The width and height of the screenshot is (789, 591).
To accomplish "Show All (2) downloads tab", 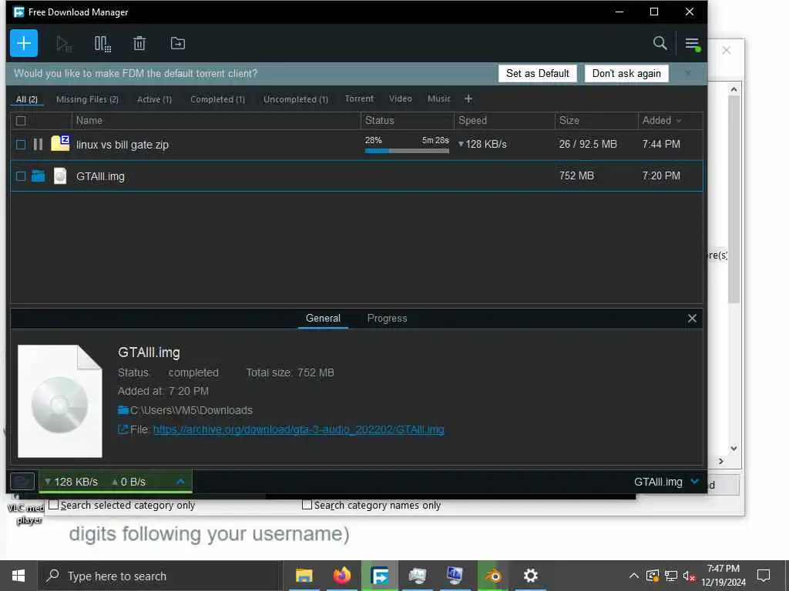I will 27,99.
